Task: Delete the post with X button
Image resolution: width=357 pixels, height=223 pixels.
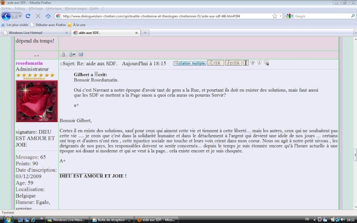Action: point(246,63)
